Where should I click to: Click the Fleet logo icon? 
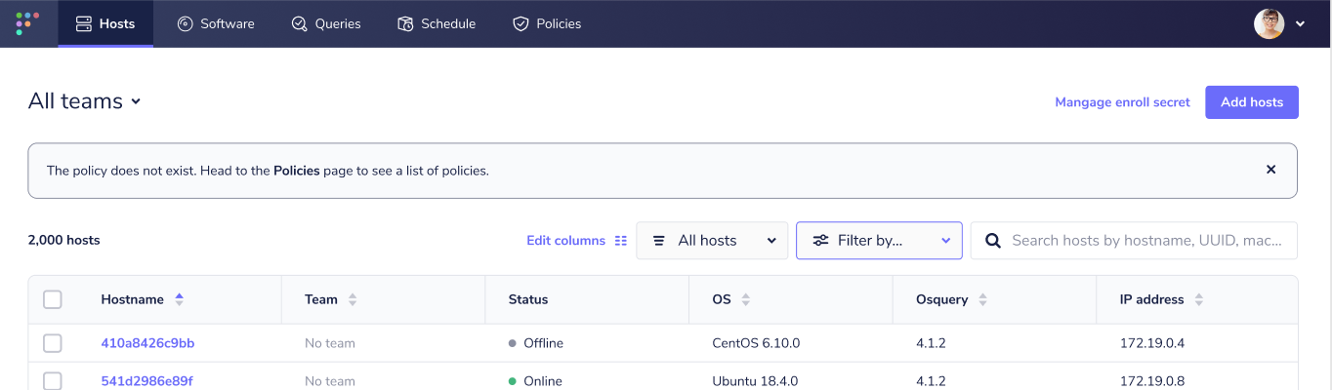[x=28, y=23]
